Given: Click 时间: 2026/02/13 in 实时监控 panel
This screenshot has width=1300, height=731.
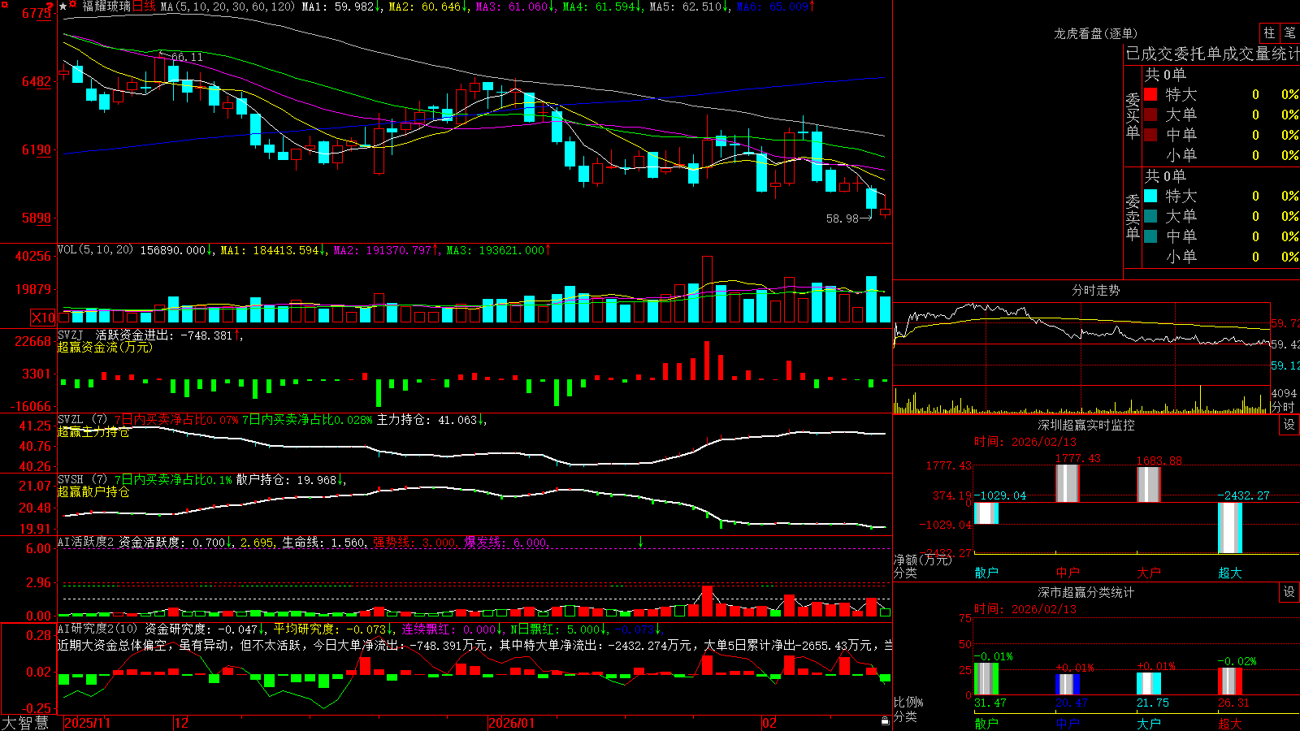Looking at the screenshot, I should click(1025, 442).
